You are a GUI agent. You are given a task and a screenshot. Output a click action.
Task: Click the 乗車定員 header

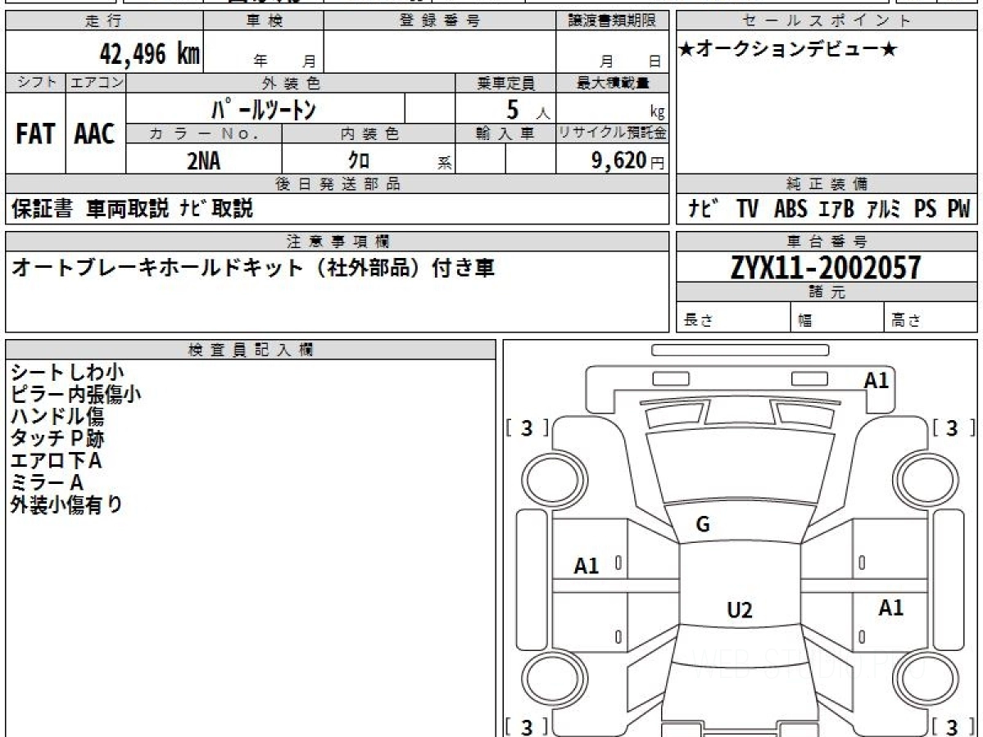[505, 83]
